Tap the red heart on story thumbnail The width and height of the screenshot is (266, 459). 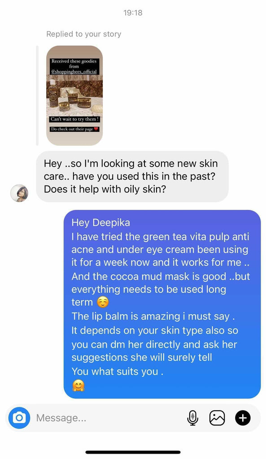click(96, 129)
